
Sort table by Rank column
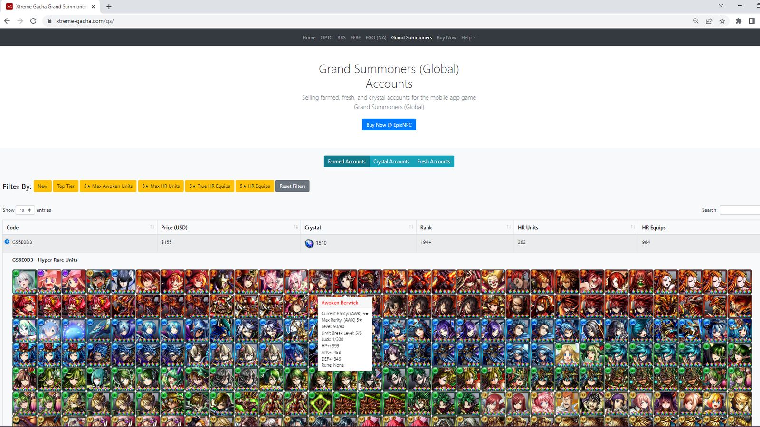(x=465, y=227)
